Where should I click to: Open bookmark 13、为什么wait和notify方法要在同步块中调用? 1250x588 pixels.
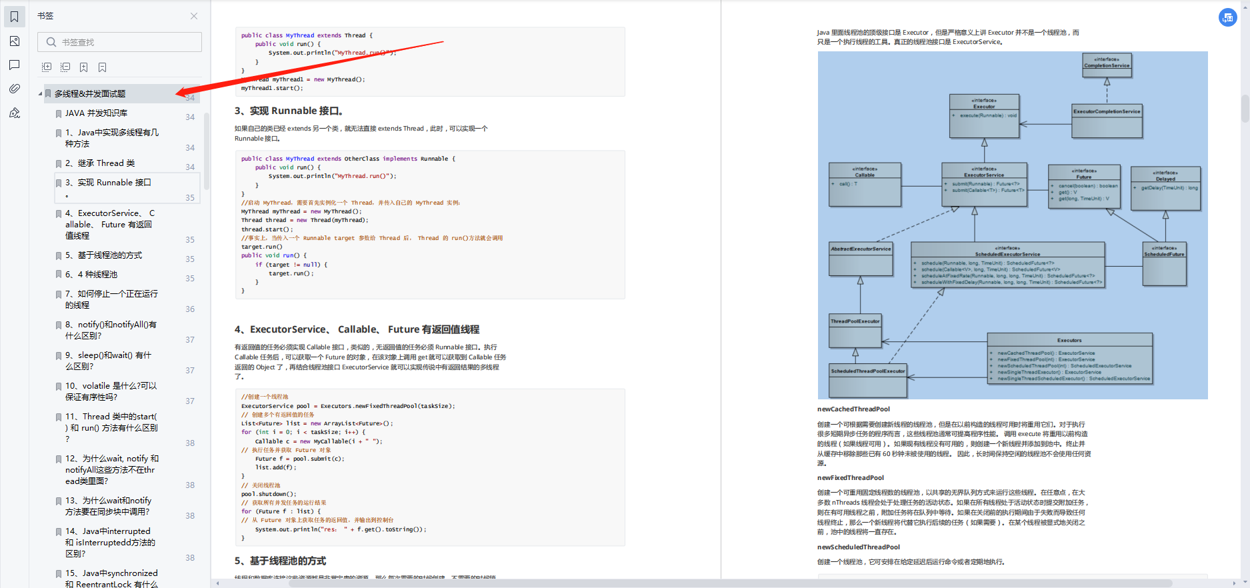(109, 506)
